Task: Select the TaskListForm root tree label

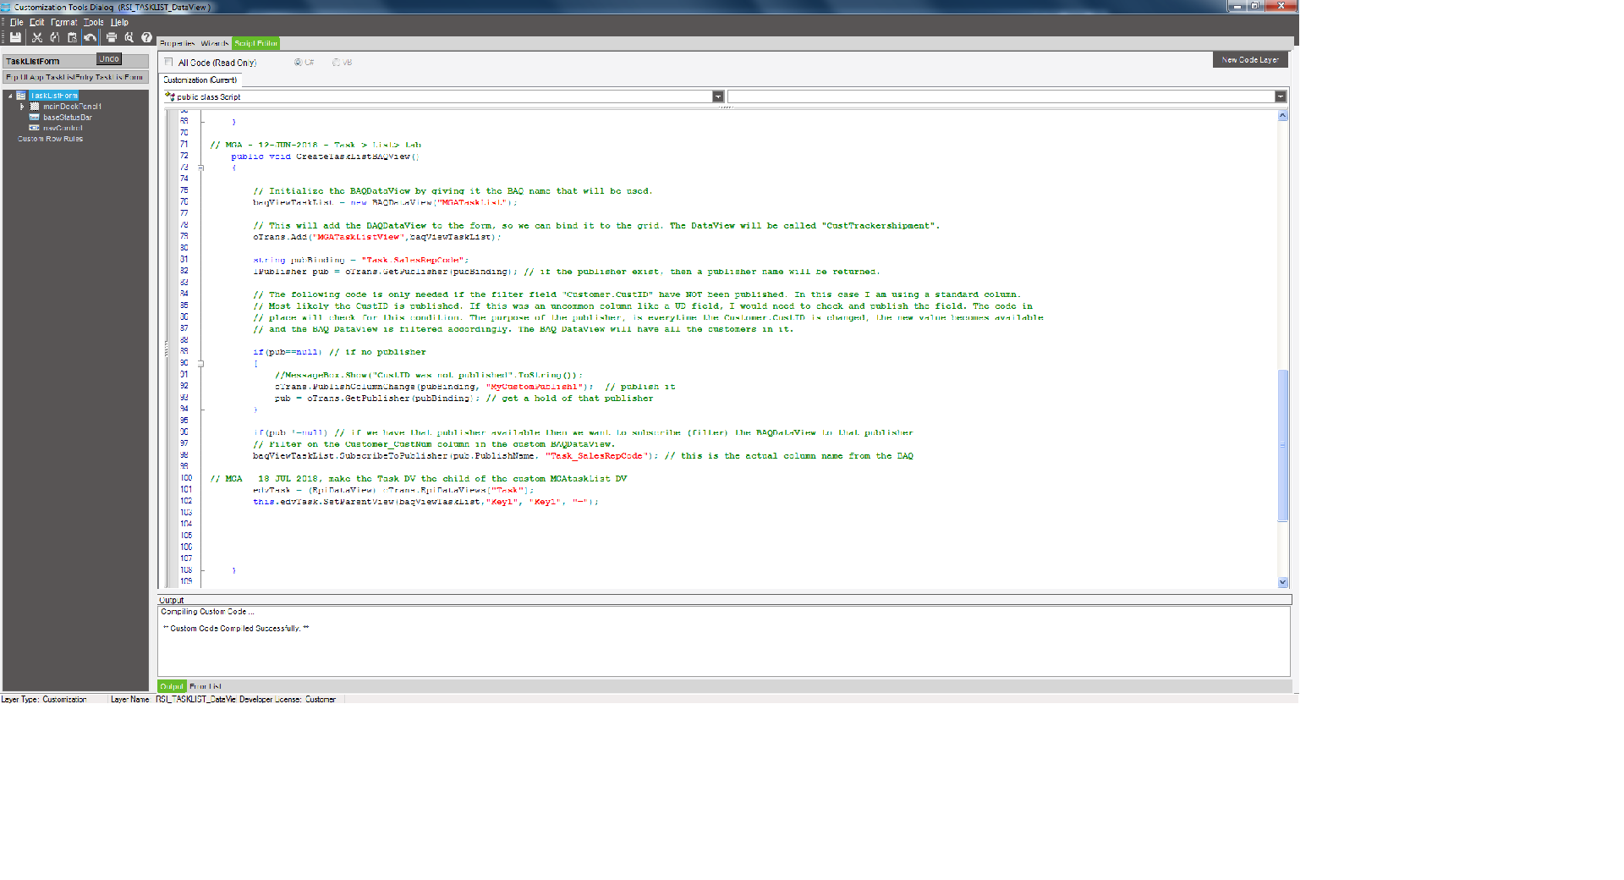Action: click(x=54, y=96)
